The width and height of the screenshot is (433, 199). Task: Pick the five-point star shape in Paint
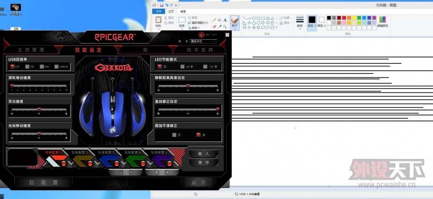(x=254, y=27)
